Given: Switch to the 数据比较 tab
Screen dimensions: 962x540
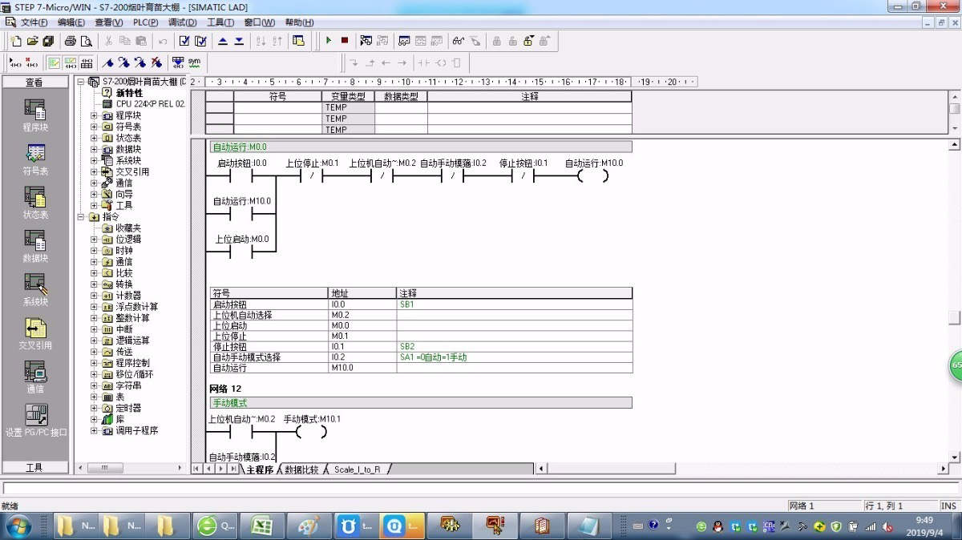Looking at the screenshot, I should click(301, 469).
